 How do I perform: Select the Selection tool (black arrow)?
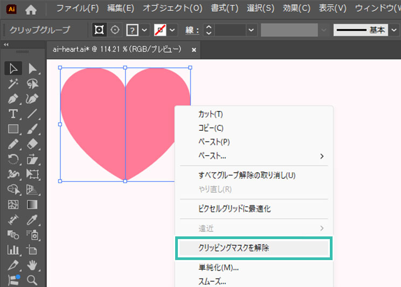13,68
